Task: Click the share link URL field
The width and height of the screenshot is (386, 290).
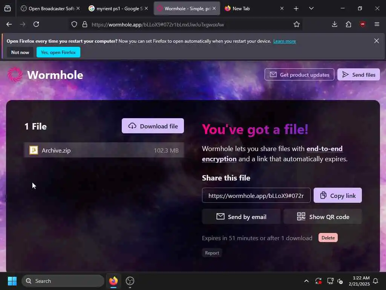Action: click(x=256, y=196)
